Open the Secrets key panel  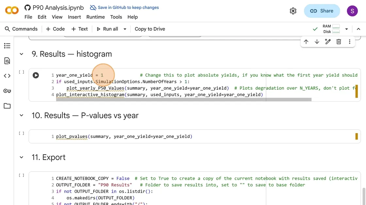(7, 91)
